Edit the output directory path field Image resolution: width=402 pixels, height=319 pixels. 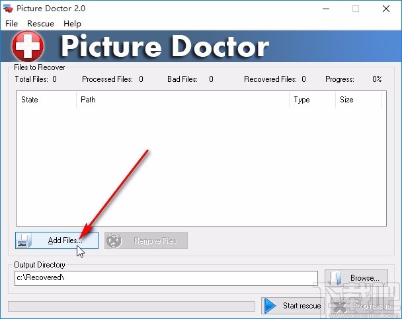click(x=166, y=278)
